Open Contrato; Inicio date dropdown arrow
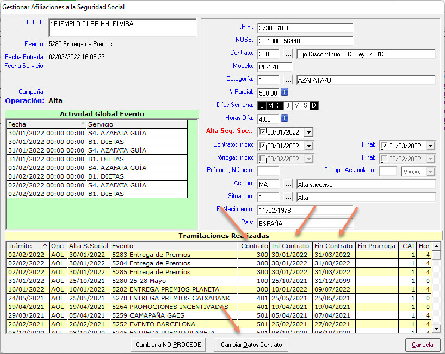This screenshot has height=354, width=445. [308, 146]
